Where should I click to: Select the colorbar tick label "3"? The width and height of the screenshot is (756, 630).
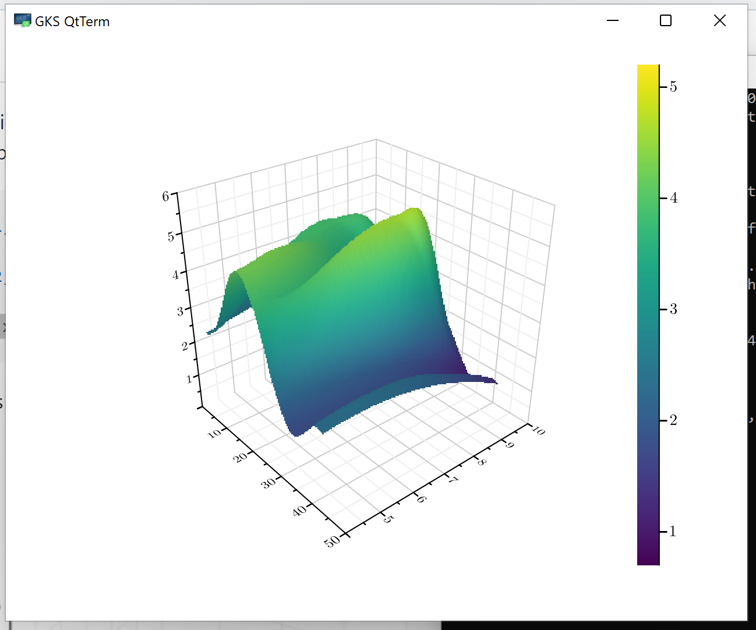pyautogui.click(x=673, y=309)
